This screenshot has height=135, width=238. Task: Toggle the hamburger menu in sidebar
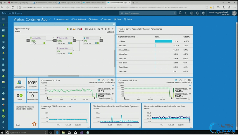coord(3,19)
